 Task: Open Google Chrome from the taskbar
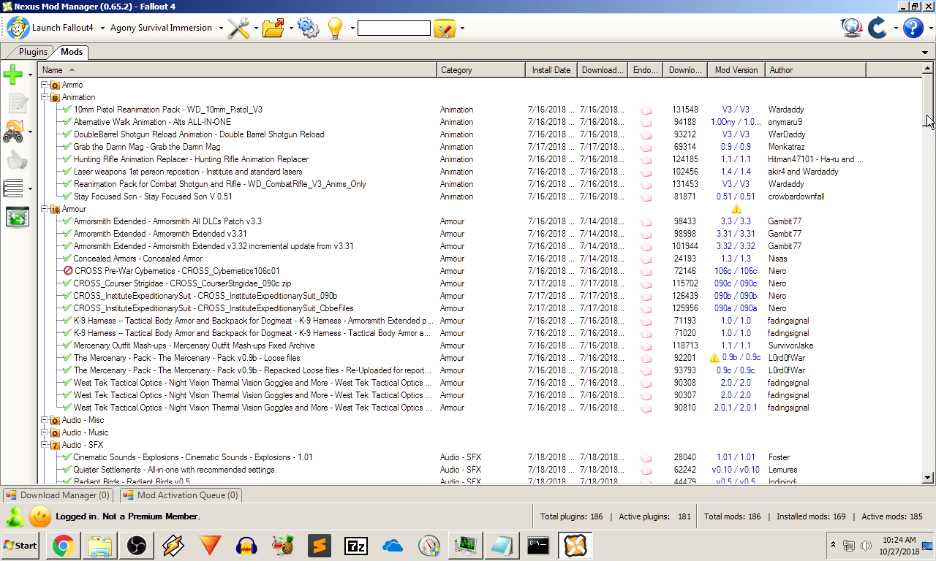[63, 546]
